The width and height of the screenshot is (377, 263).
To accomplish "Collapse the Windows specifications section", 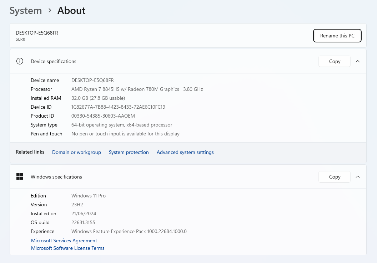I will pos(358,177).
